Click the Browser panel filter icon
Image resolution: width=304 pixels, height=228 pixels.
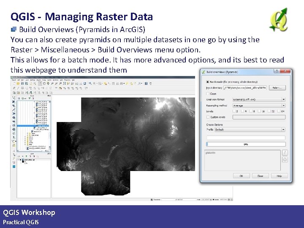click(30, 98)
